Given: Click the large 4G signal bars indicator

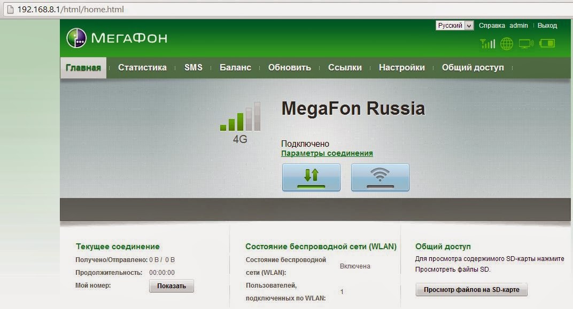Looking at the screenshot, I should click(x=240, y=116).
